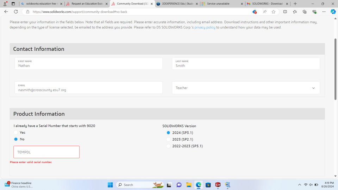Click the Email field
This screenshot has height=190, width=338.
tap(88, 88)
